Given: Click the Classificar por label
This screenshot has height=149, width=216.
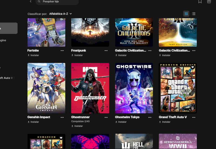Looking at the screenshot, I should pyautogui.click(x=37, y=14).
